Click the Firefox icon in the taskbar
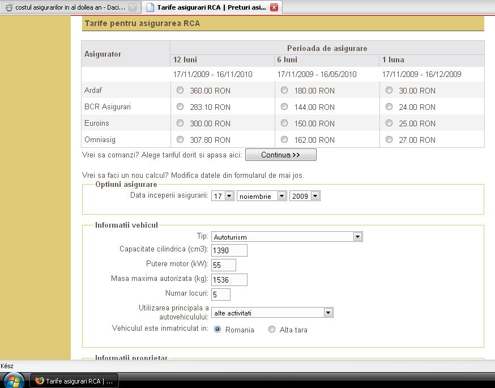This screenshot has width=495, height=388. 39,381
